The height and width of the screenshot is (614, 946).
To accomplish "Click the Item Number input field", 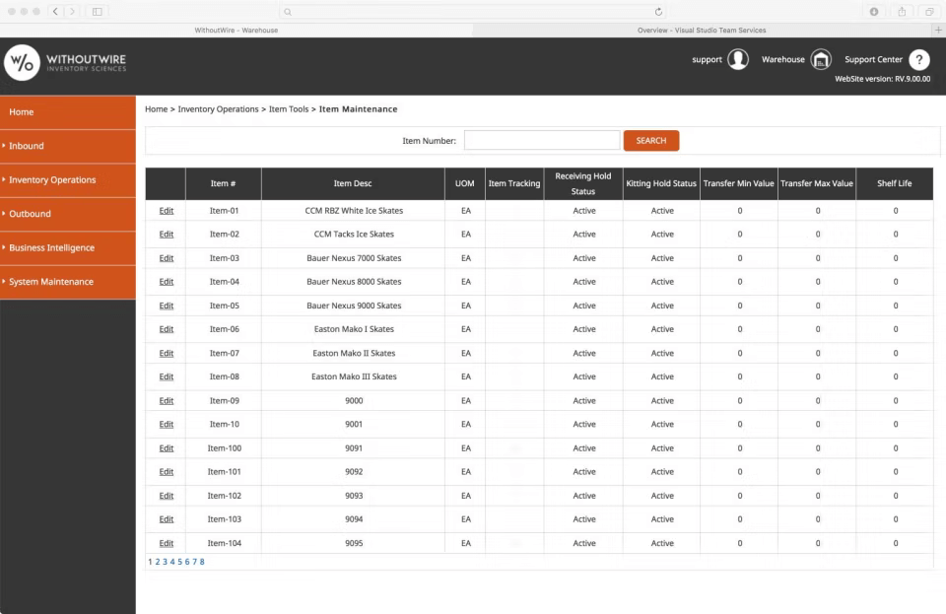I will tap(541, 140).
